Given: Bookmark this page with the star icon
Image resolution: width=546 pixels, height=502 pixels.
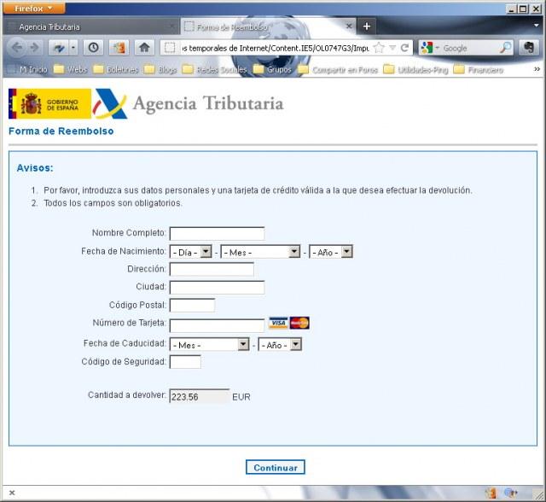Looking at the screenshot, I should click(x=379, y=48).
